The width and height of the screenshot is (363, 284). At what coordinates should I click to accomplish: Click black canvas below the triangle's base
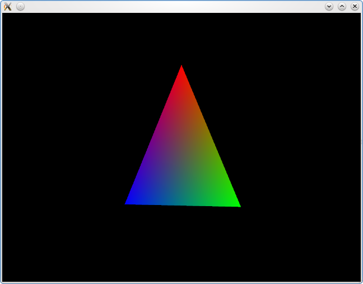182,246
